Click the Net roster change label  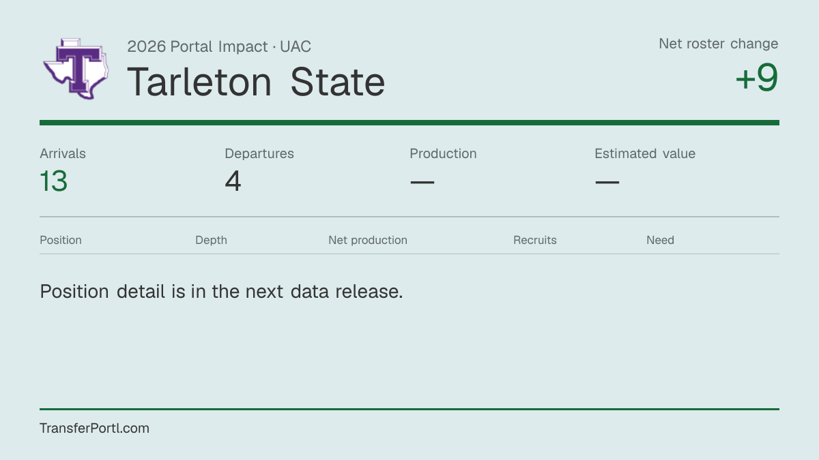coord(719,44)
